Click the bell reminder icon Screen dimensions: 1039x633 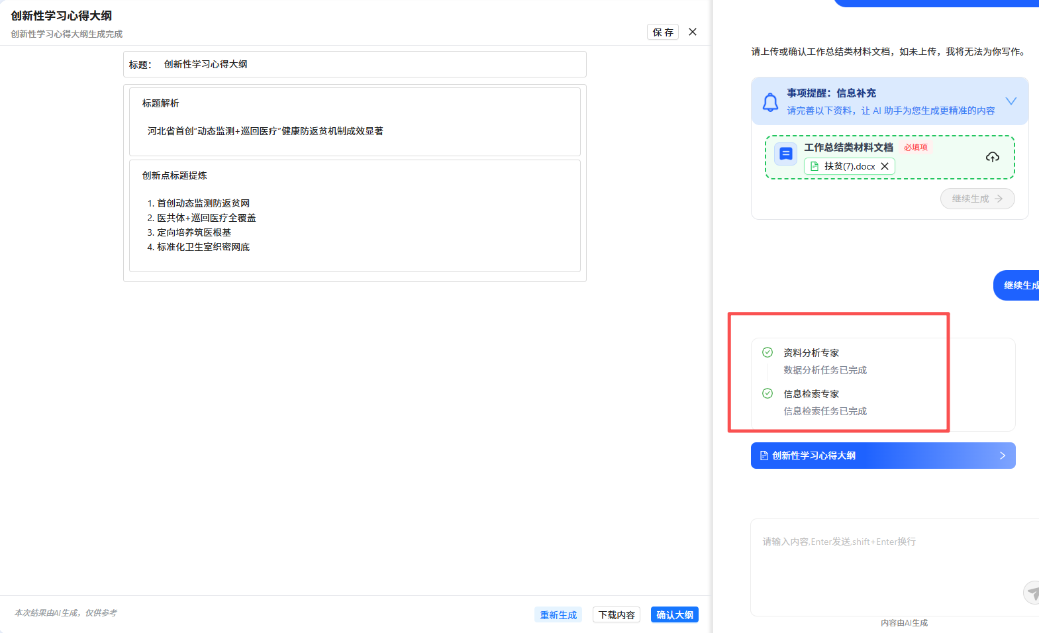[x=770, y=102]
